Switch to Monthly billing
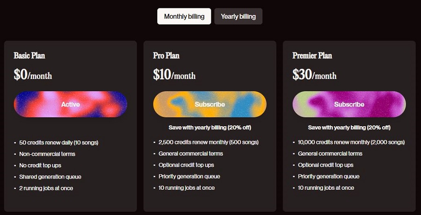Screen dimensions: 421x215 [184, 16]
